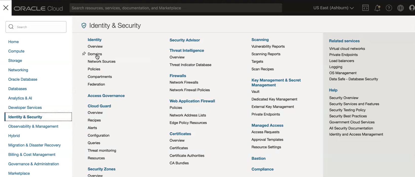Close the navigation menu with X icon
Image resolution: width=415 pixels, height=177 pixels.
click(6, 8)
